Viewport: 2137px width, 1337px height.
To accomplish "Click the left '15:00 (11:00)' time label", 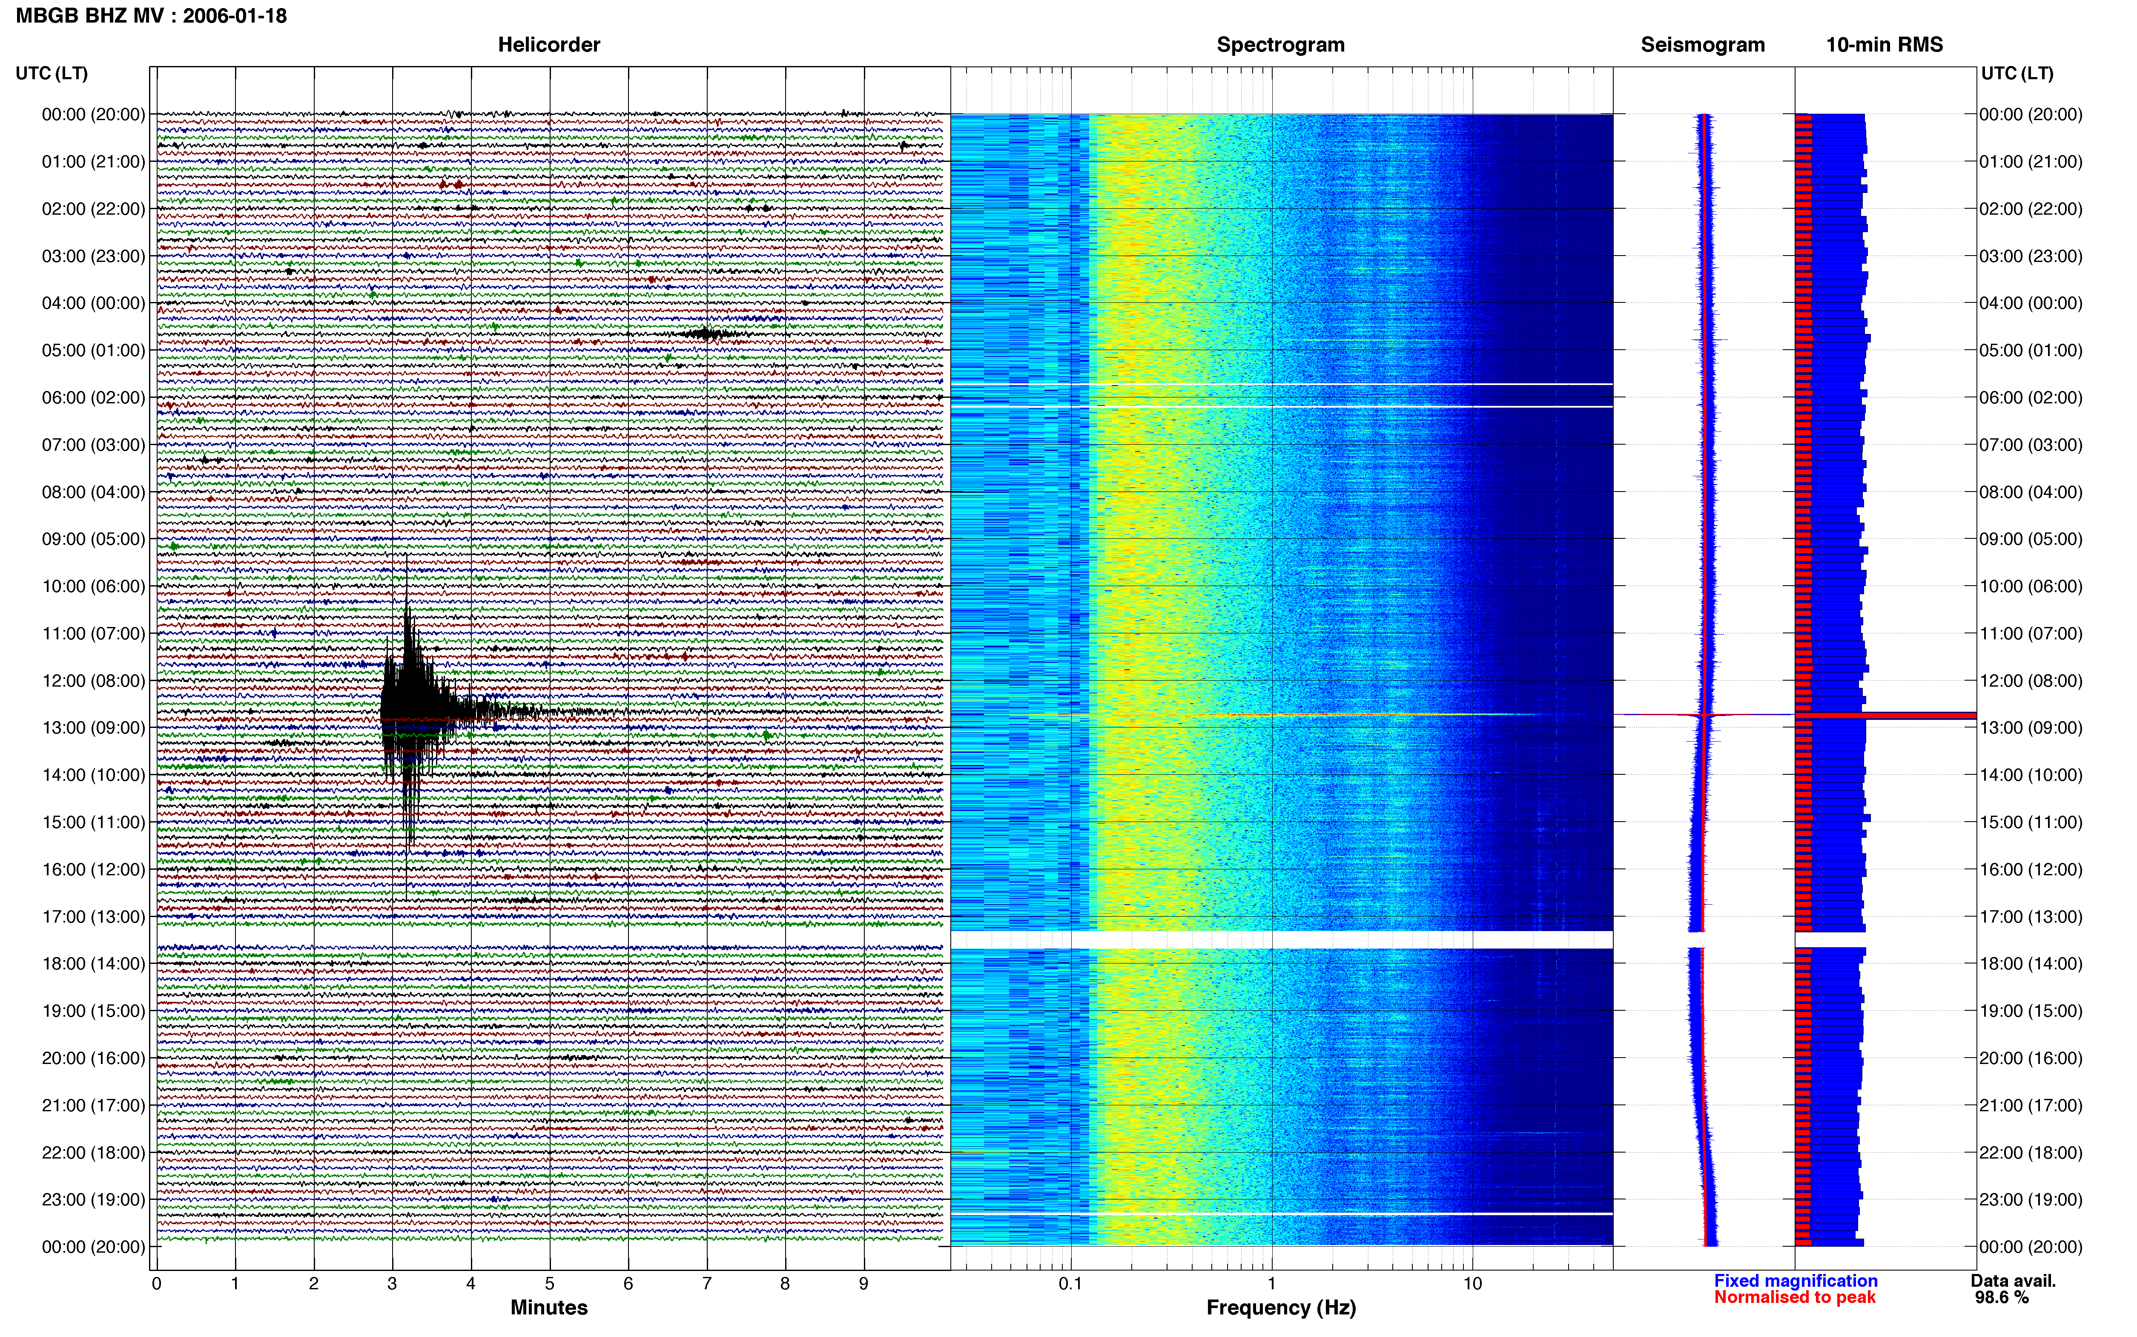I will (x=94, y=822).
